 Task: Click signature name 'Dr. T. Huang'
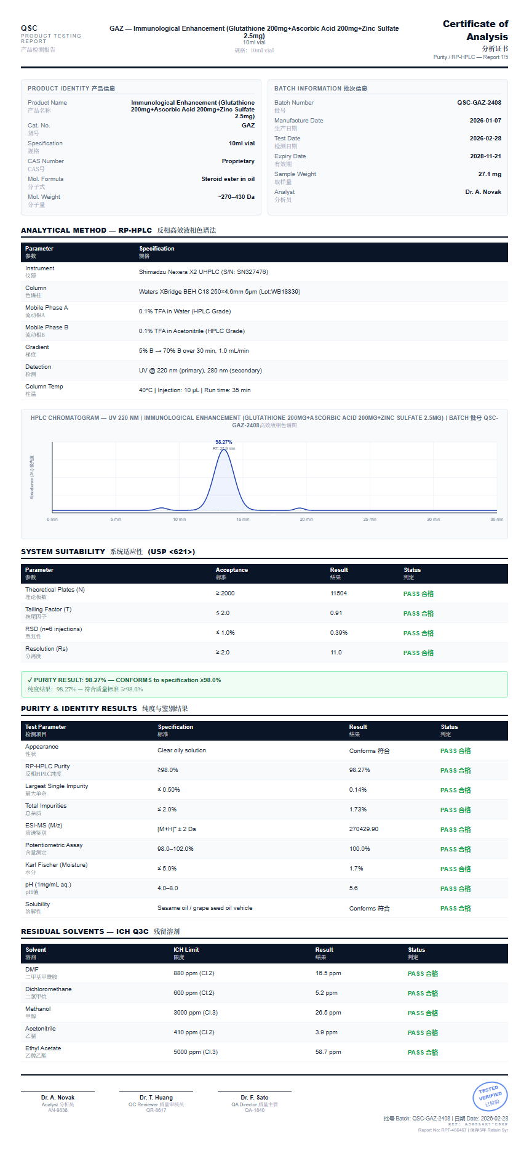pos(156,1098)
